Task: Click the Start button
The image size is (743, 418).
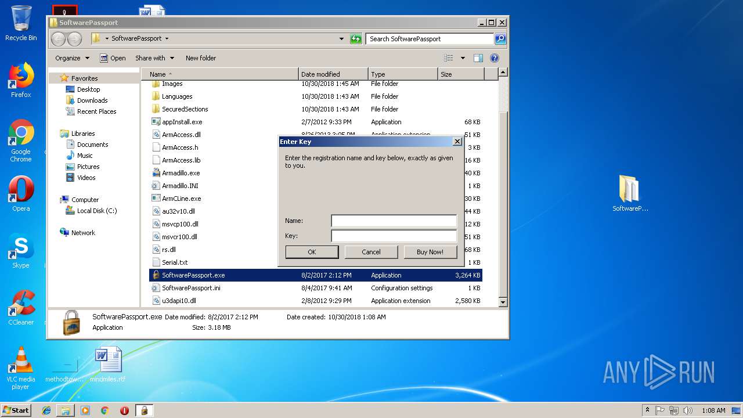Action: 16,410
